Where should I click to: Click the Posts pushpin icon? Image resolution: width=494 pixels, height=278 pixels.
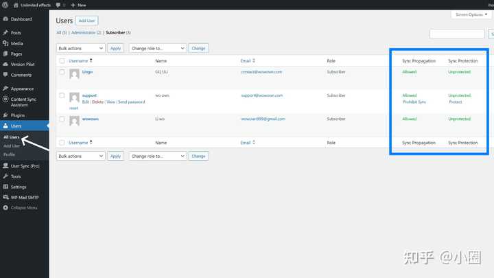pyautogui.click(x=5, y=33)
